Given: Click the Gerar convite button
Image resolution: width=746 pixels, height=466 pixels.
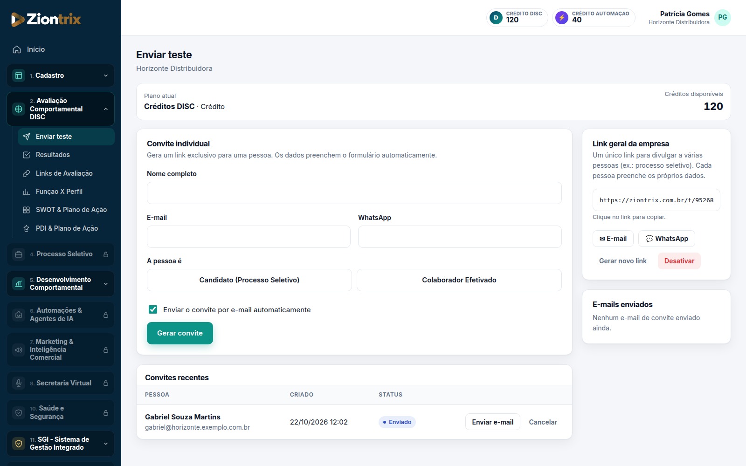Looking at the screenshot, I should click(x=180, y=333).
